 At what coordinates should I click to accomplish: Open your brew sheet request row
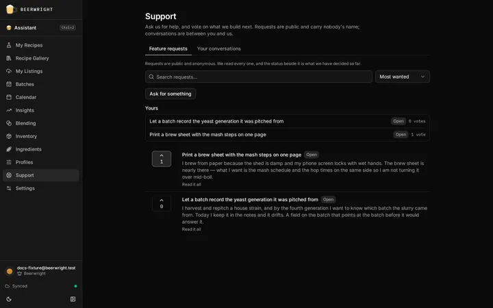(288, 135)
